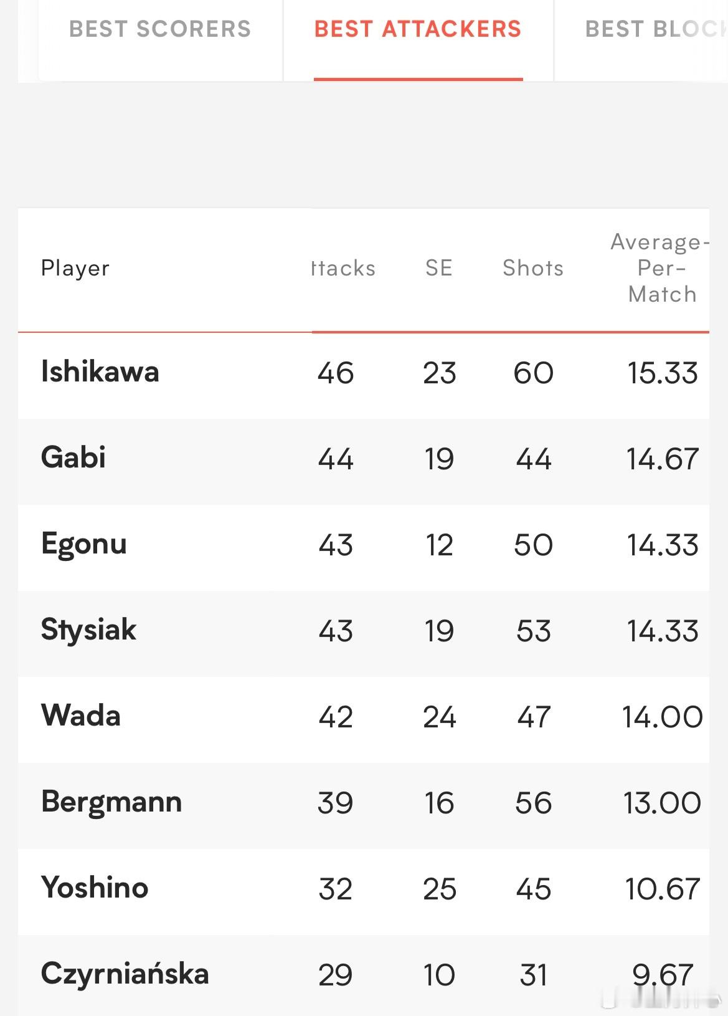This screenshot has width=728, height=1016.
Task: Switch to the Best Scorers tab
Action: click(x=160, y=29)
